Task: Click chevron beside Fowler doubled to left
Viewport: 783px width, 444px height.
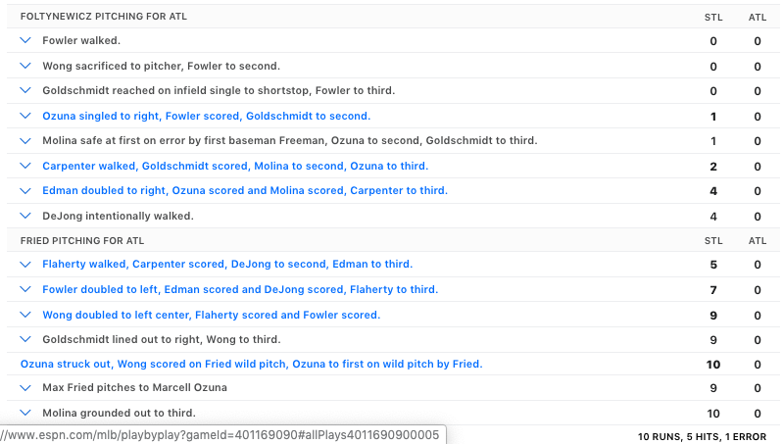Action: tap(26, 289)
